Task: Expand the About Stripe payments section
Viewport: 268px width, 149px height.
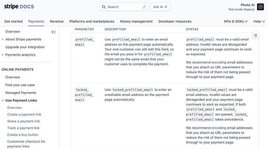Action: 3,39
